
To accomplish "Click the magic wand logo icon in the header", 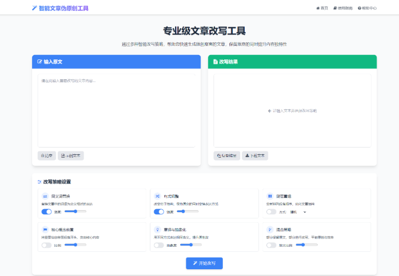I will pos(35,8).
